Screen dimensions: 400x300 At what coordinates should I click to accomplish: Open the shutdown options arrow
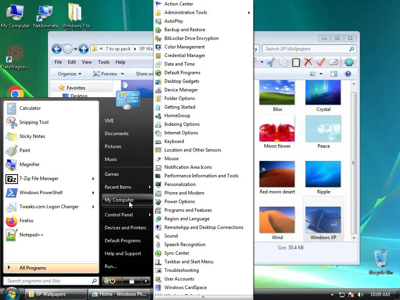click(x=146, y=281)
